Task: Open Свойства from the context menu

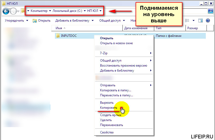Action: click(124, 132)
